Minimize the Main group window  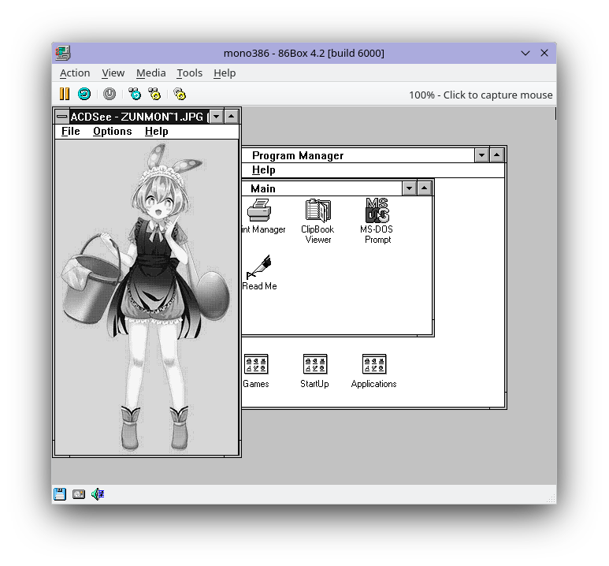pos(410,188)
